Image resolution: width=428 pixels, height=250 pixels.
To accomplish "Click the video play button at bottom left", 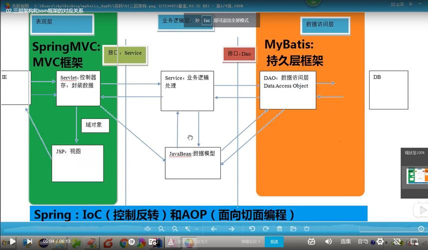I will pyautogui.click(x=12, y=241).
